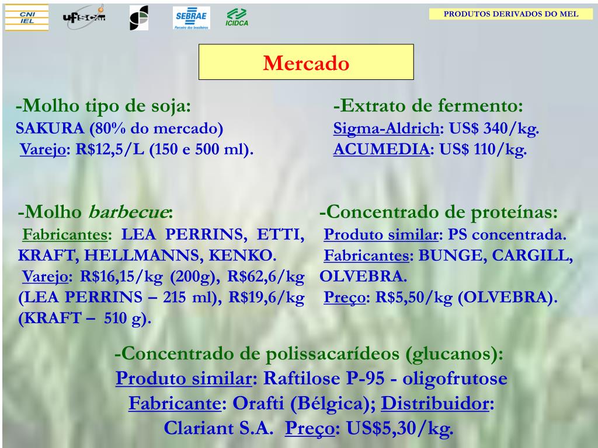Click Preço beside R$5,50/kg (OLVEBRA)
The width and height of the screenshot is (598, 448).
(x=345, y=297)
